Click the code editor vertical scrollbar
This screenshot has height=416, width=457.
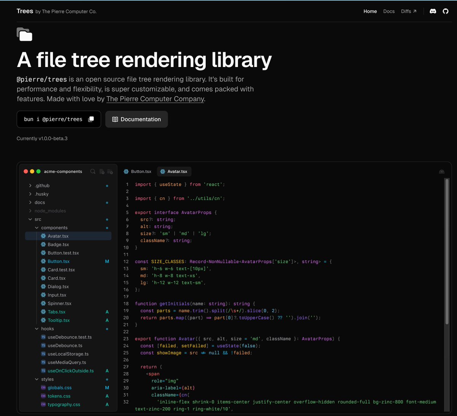click(x=447, y=252)
